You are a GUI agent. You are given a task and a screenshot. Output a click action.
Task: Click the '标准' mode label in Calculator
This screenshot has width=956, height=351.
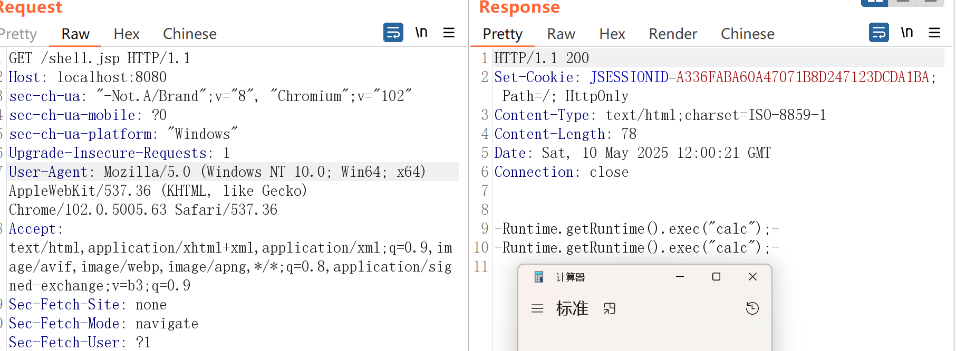[572, 308]
